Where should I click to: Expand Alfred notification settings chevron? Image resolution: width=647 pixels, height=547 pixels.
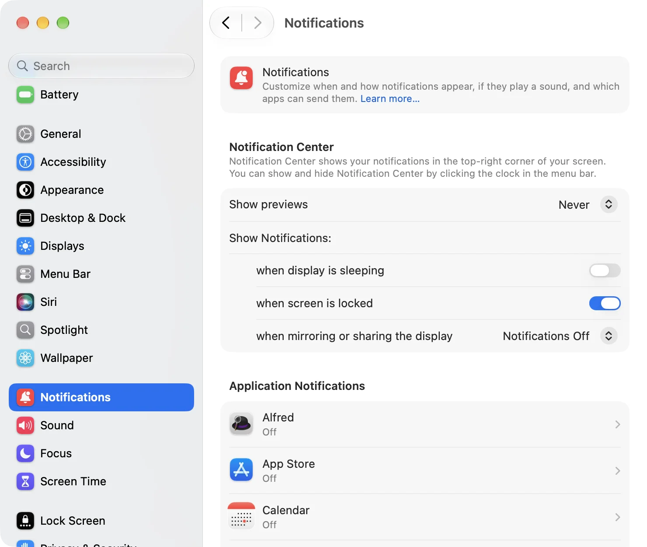(618, 424)
